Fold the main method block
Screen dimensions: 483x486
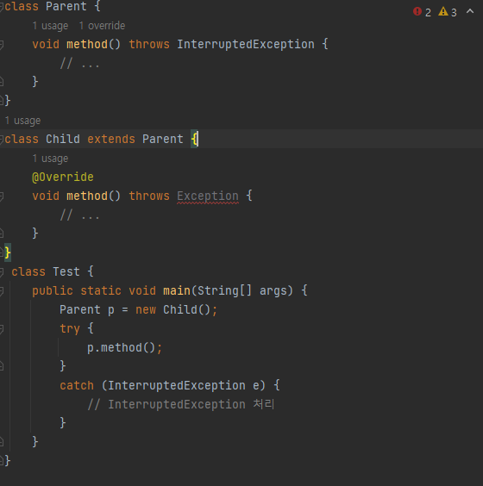pyautogui.click(x=2, y=291)
